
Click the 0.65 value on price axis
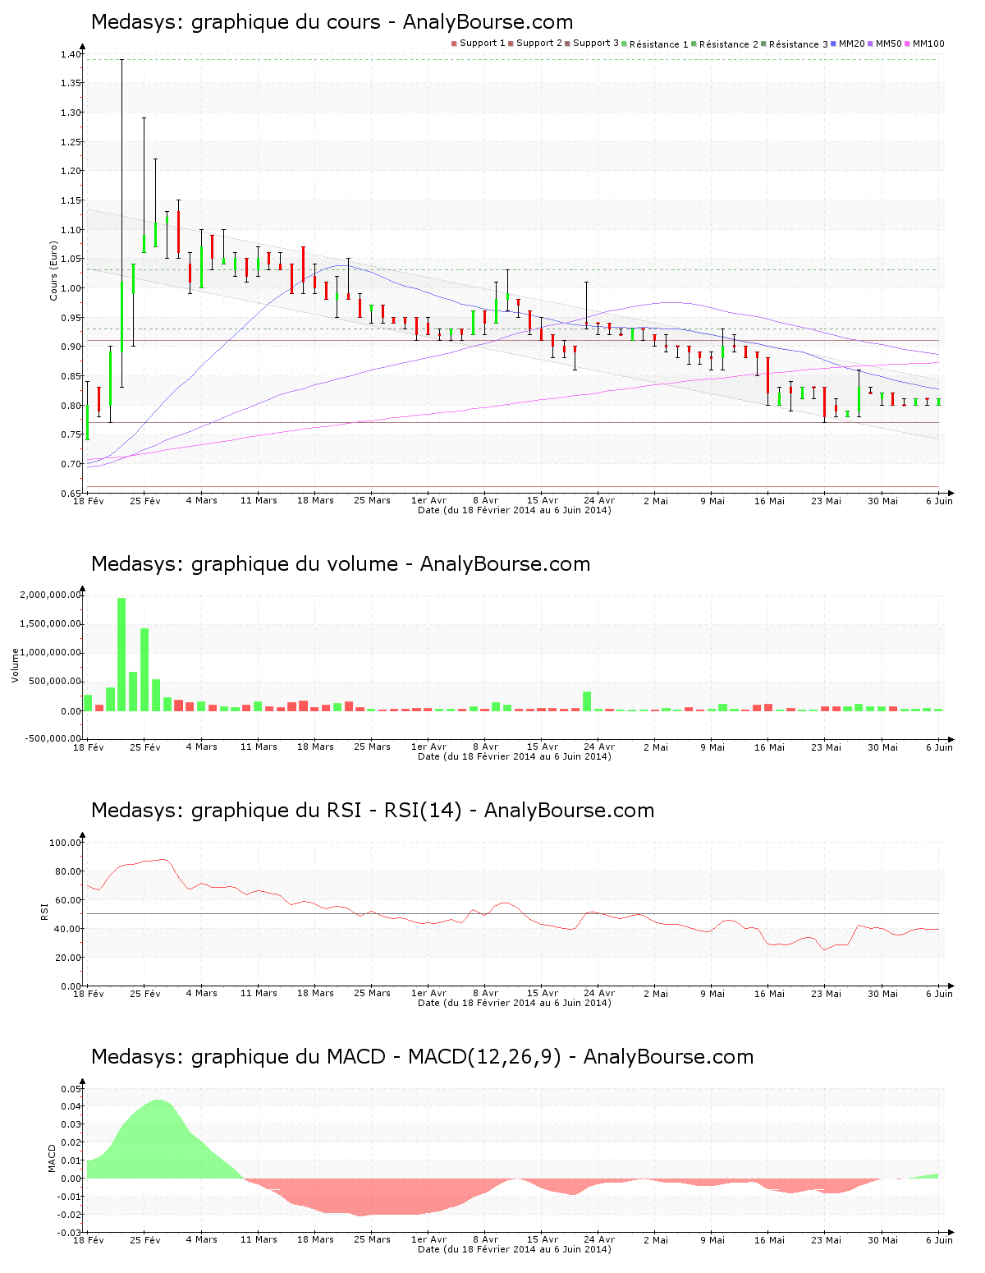[x=70, y=494]
